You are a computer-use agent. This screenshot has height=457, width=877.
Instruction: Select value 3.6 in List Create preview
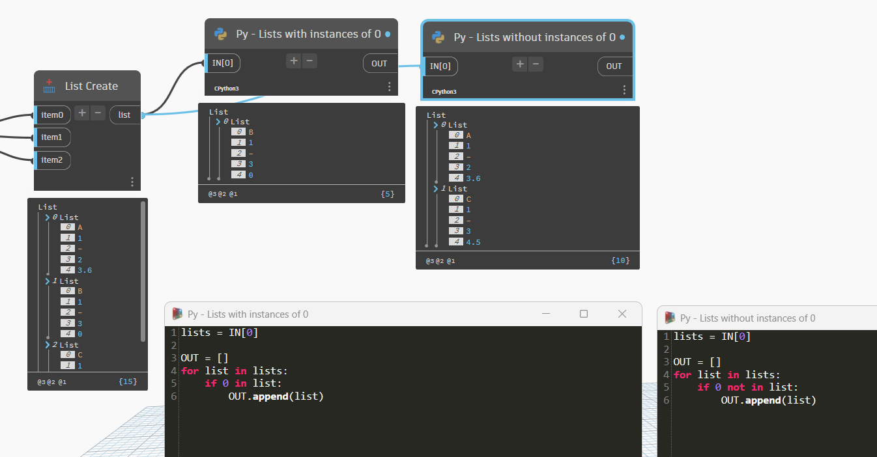[85, 270]
